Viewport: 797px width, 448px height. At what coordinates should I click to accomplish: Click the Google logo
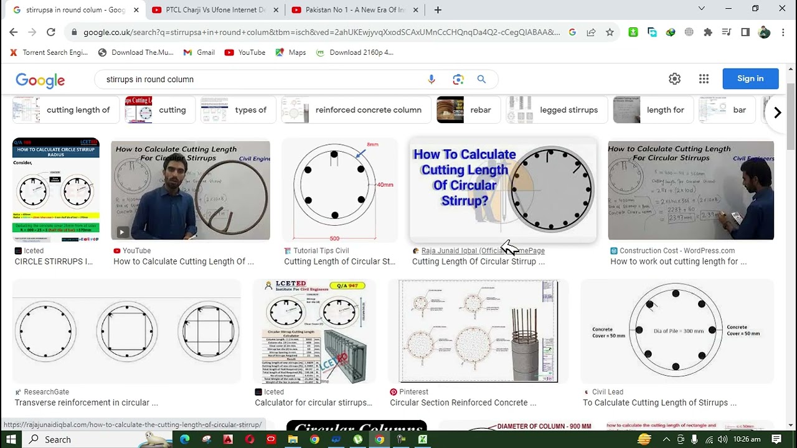(x=40, y=80)
